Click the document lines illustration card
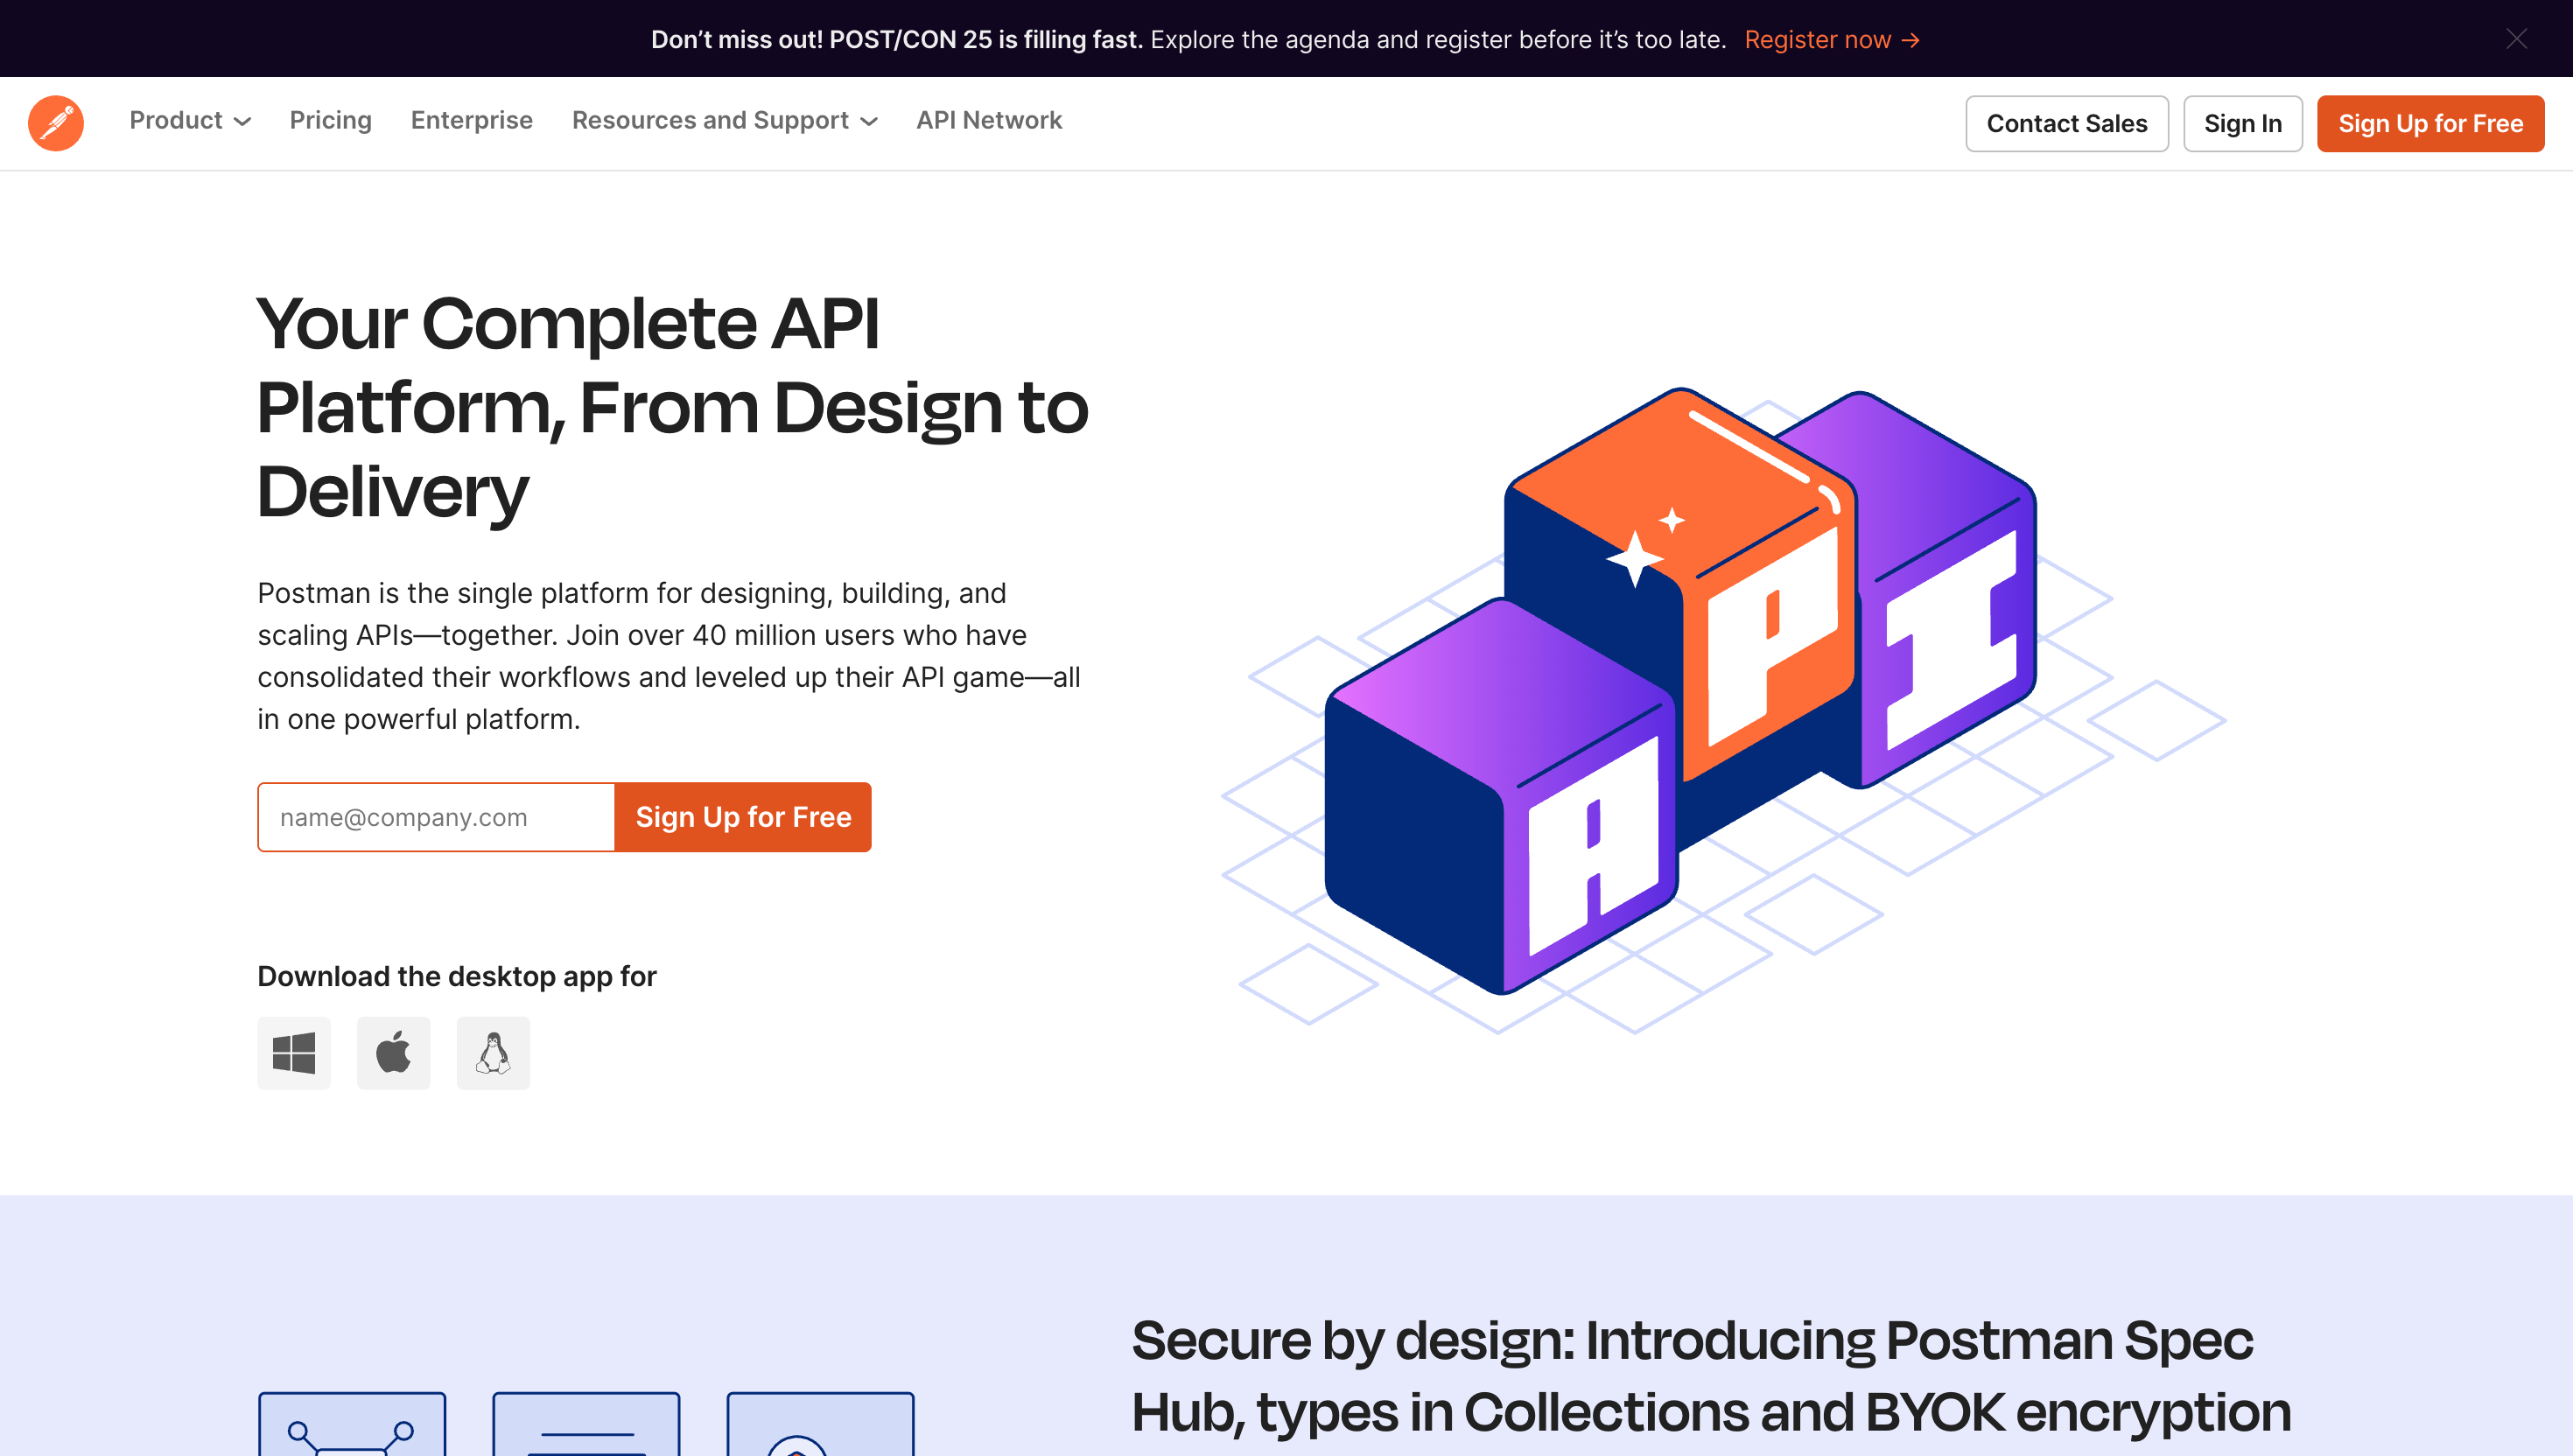 pos(588,1430)
